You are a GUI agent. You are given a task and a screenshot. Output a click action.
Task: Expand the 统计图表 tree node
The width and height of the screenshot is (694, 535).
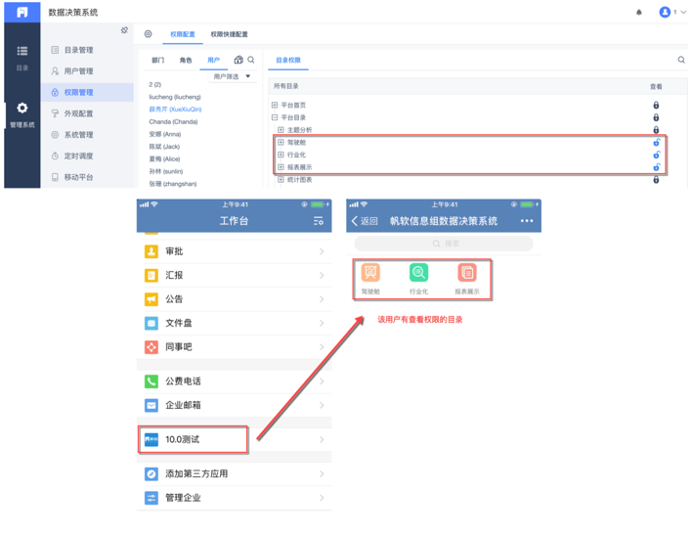click(x=281, y=179)
